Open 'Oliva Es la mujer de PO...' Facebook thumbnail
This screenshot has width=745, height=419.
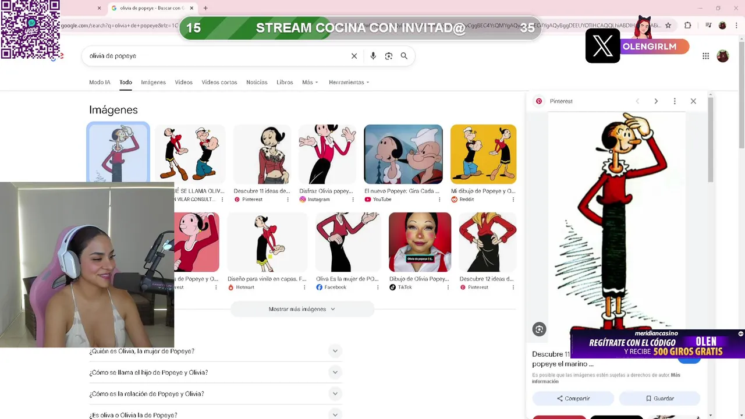coord(347,242)
